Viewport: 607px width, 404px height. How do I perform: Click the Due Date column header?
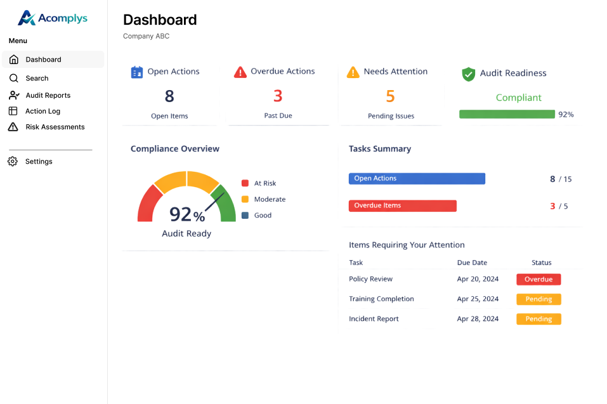click(472, 263)
